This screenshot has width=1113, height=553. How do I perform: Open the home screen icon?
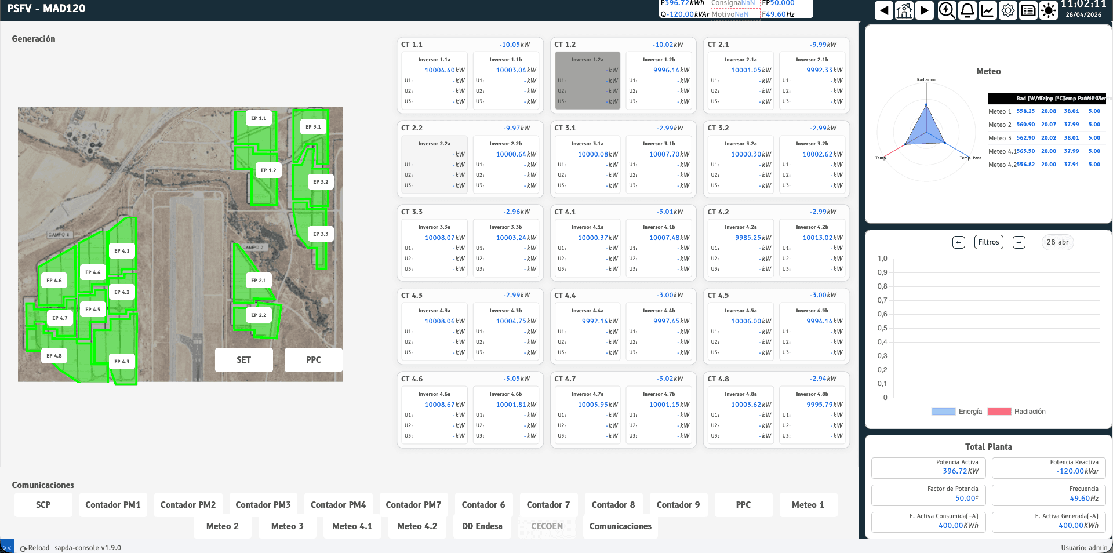pos(904,10)
